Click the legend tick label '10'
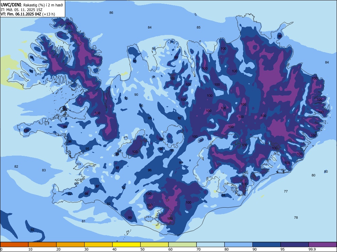The height and width of the screenshot is (252, 337). coord(30,249)
